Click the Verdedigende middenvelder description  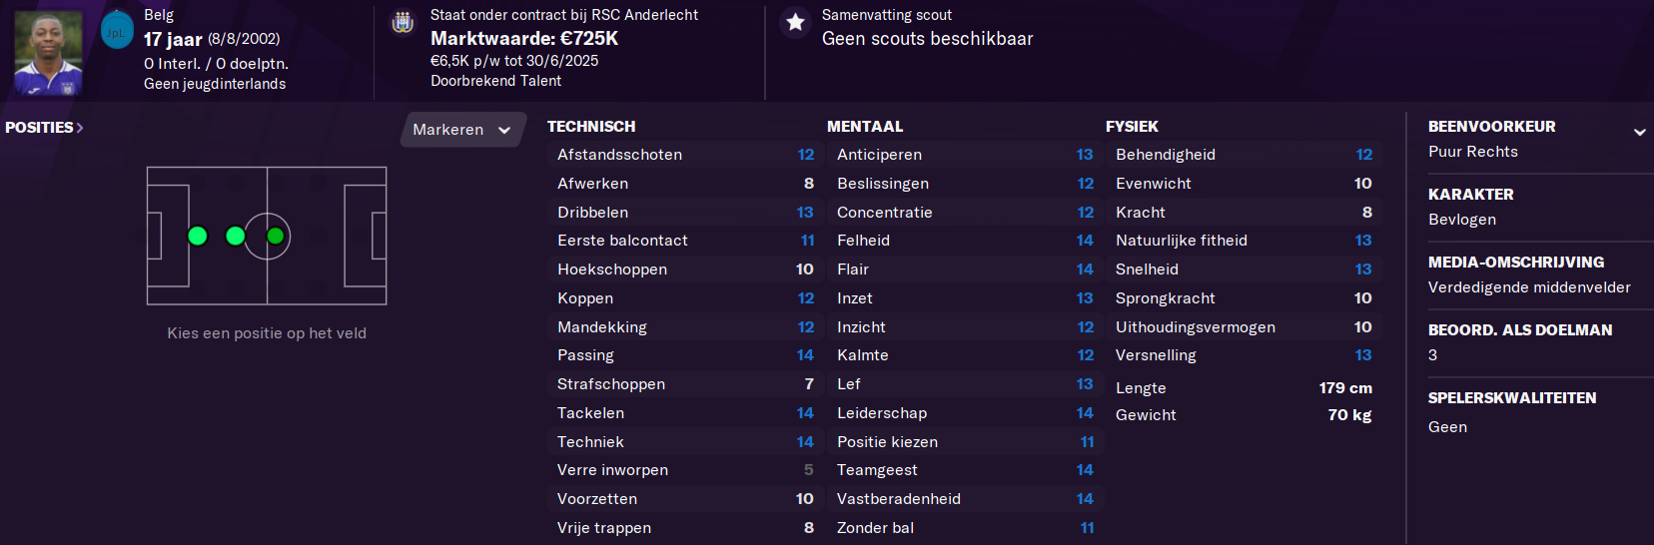click(x=1529, y=287)
